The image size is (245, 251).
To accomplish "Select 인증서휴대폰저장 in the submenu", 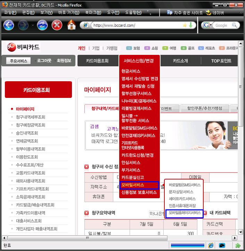I will pyautogui.click(x=182, y=206).
